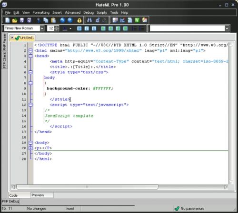Increase the font size stepper
This screenshot has height=213, width=238.
pyautogui.click(x=57, y=27)
